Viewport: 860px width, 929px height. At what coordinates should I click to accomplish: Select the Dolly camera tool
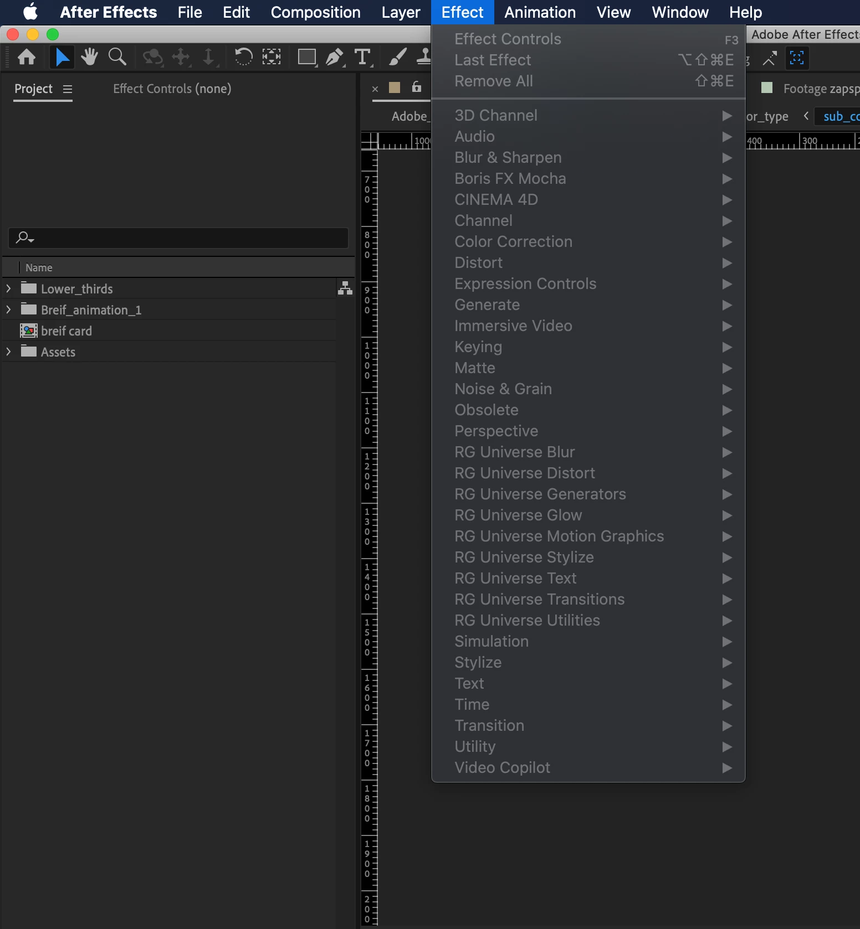pyautogui.click(x=208, y=56)
